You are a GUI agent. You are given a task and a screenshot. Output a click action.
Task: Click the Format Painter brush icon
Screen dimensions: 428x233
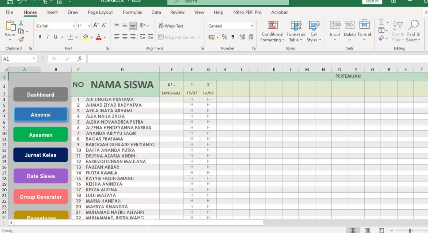click(x=21, y=40)
